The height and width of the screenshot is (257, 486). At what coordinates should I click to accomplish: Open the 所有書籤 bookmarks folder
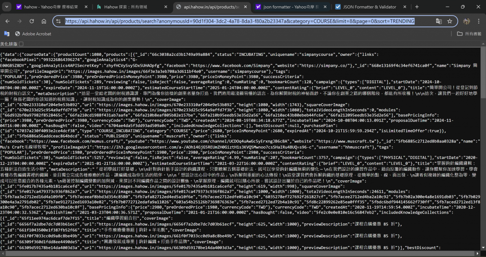coord(469,34)
